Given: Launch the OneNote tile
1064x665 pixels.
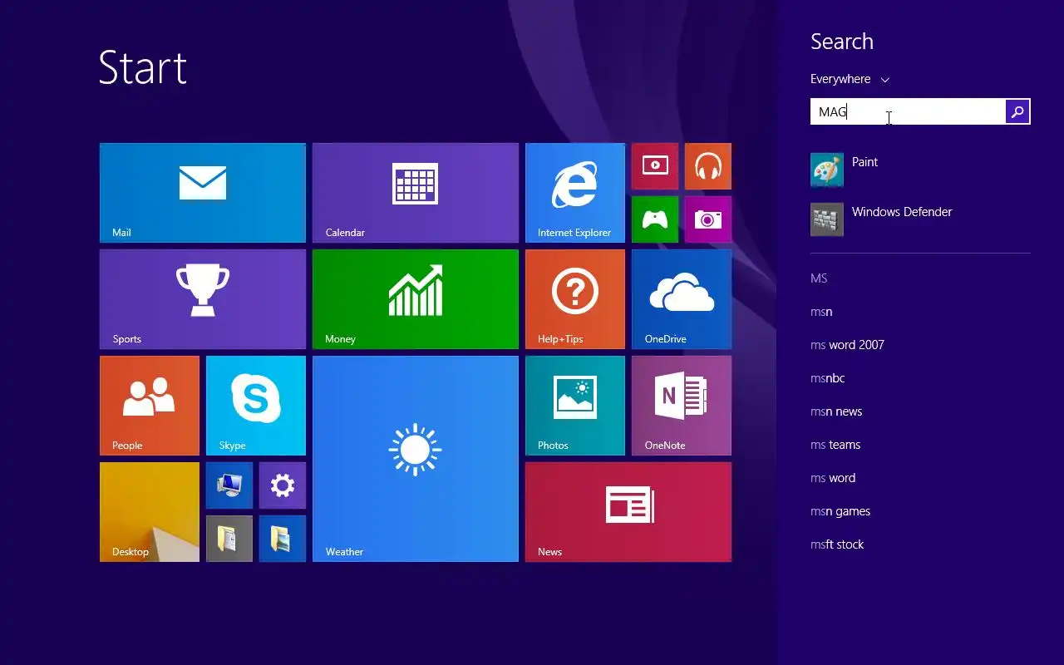Looking at the screenshot, I should click(682, 406).
